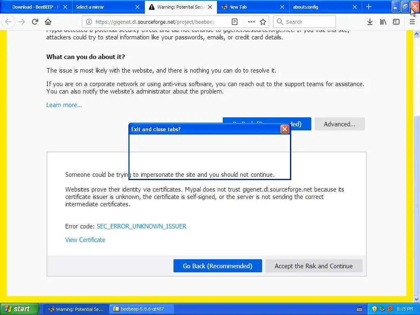Switch to the New Tab tab
The height and width of the screenshot is (315, 420).
tap(253, 7)
